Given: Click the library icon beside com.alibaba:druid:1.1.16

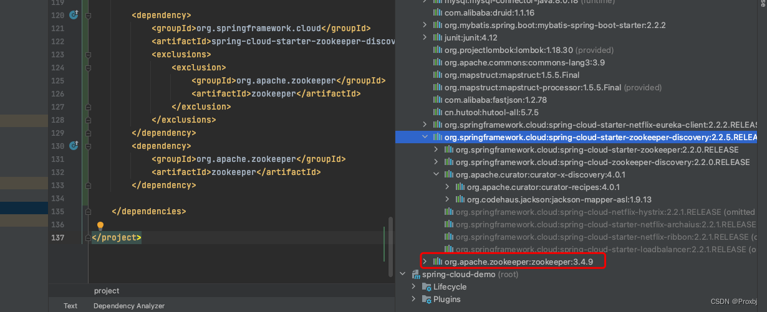Looking at the screenshot, I should tap(438, 12).
